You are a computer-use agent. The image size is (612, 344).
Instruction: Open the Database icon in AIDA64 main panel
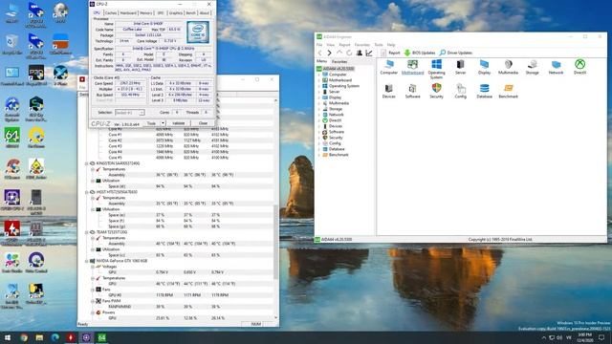tap(485, 91)
